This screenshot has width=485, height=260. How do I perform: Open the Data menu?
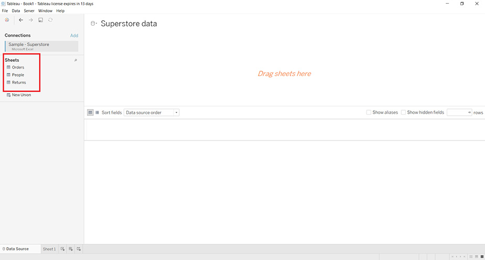click(16, 11)
